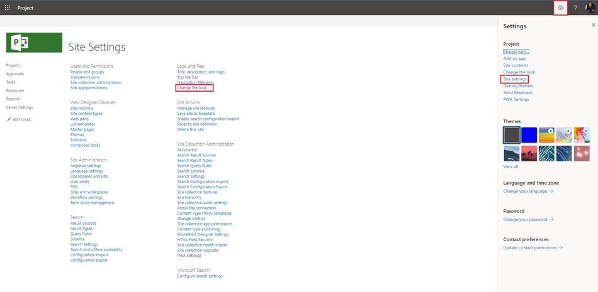The image size is (598, 292).
Task: Go to Projects in left navigation
Action: (13, 65)
